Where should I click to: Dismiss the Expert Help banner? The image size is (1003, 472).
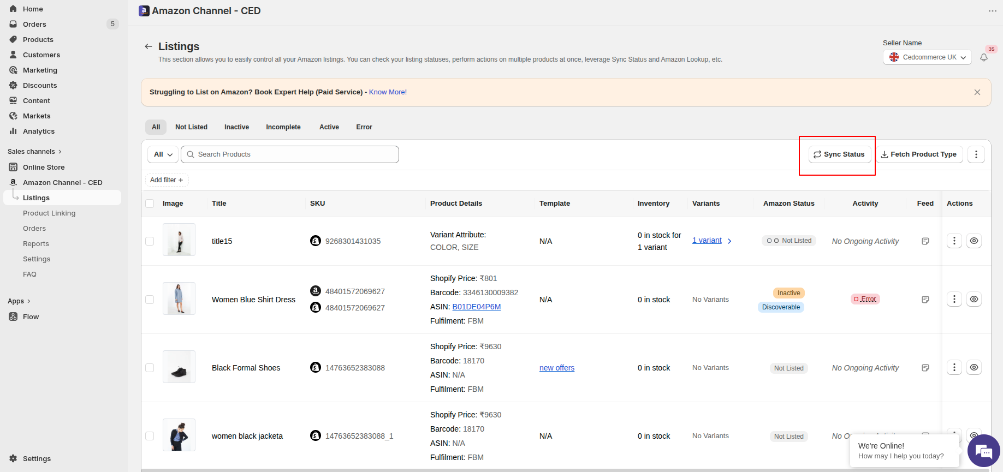click(x=977, y=92)
